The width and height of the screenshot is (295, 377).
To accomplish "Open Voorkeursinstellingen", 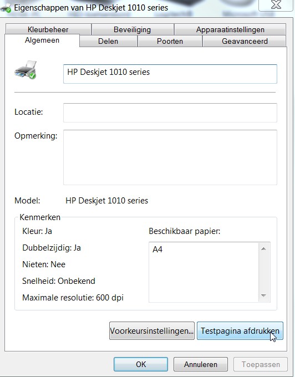I will click(x=152, y=331).
